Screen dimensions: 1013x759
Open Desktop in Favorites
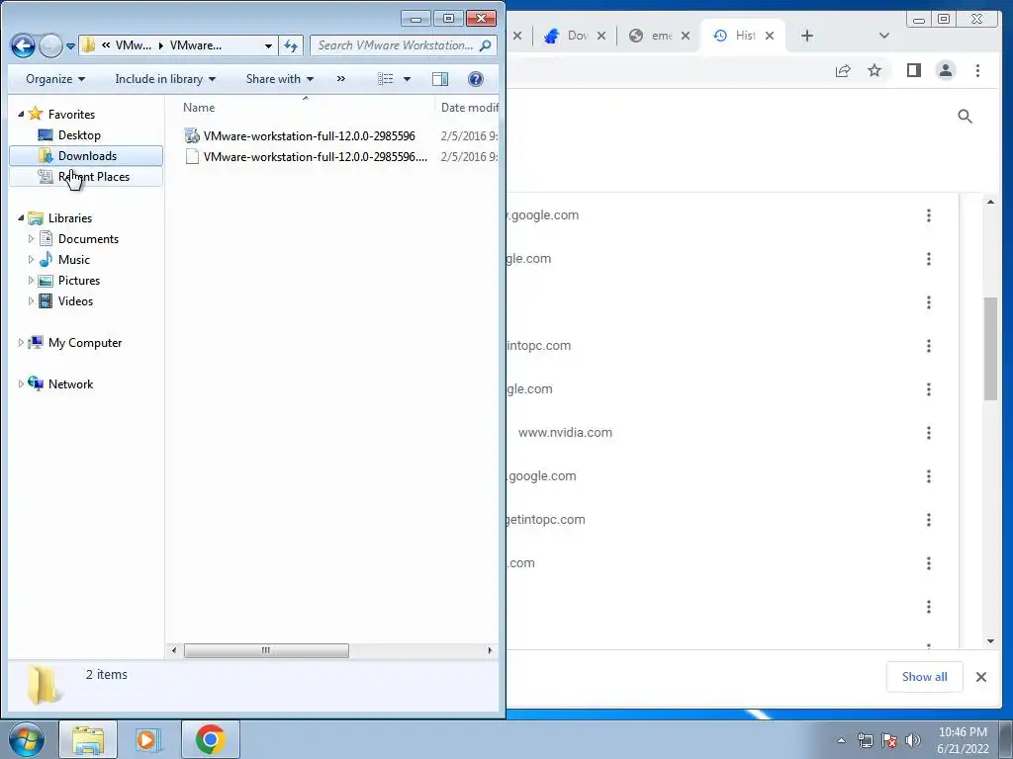(x=79, y=134)
